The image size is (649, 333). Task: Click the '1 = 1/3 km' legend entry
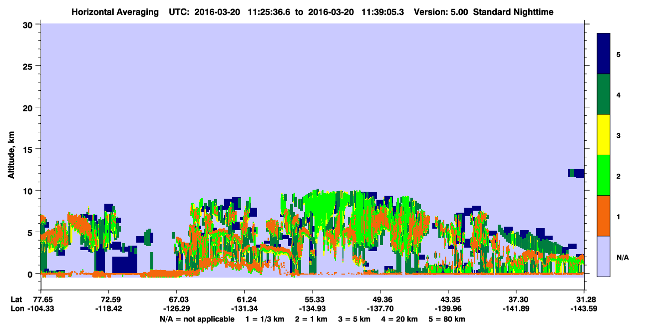[265, 319]
